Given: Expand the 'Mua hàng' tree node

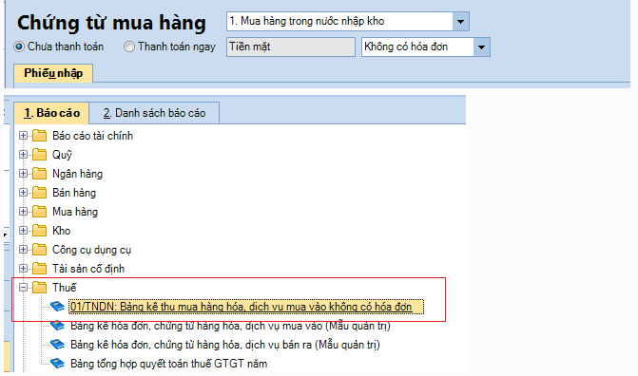Looking at the screenshot, I should pyautogui.click(x=23, y=212).
